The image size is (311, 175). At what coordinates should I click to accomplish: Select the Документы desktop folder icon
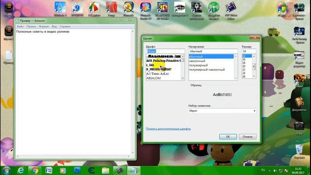click(299, 104)
